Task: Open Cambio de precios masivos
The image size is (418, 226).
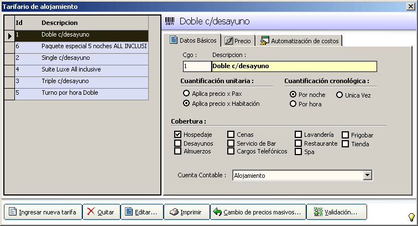Action: [258, 212]
